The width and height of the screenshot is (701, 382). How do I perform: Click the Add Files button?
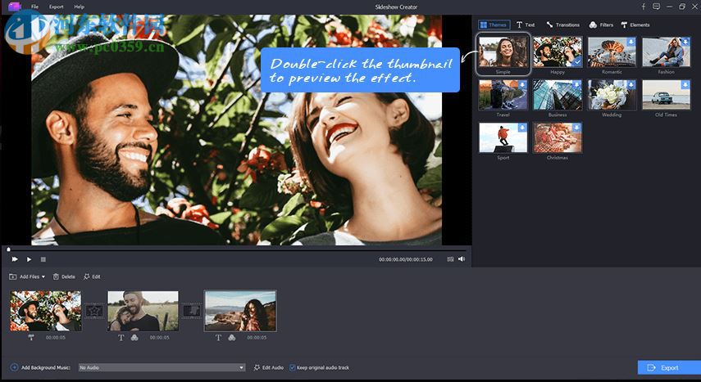[27, 276]
